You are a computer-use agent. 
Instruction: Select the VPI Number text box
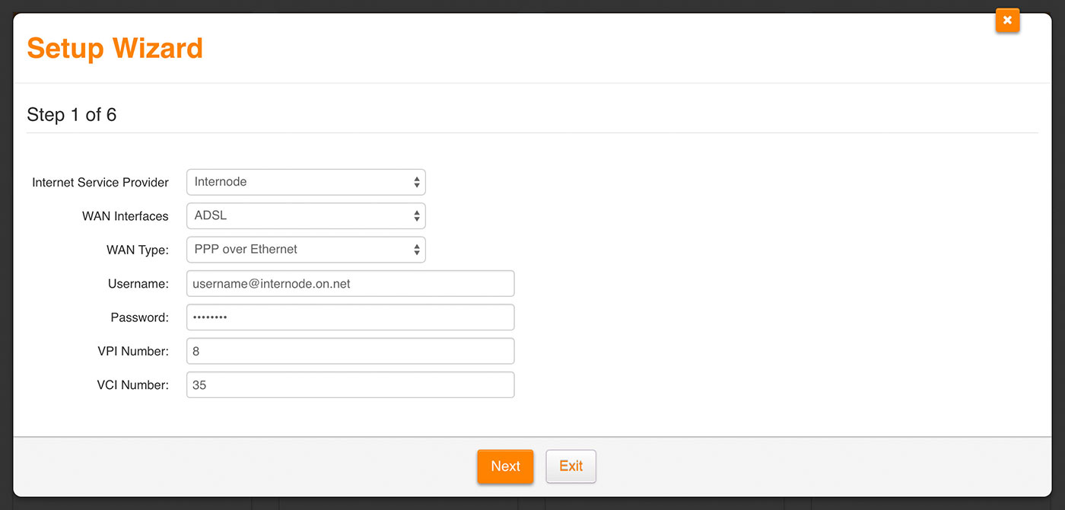pyautogui.click(x=350, y=352)
